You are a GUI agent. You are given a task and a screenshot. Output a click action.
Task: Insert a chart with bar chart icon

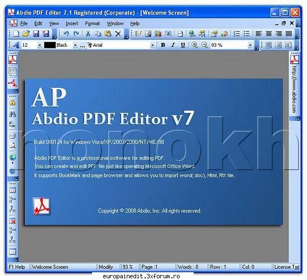point(158,33)
